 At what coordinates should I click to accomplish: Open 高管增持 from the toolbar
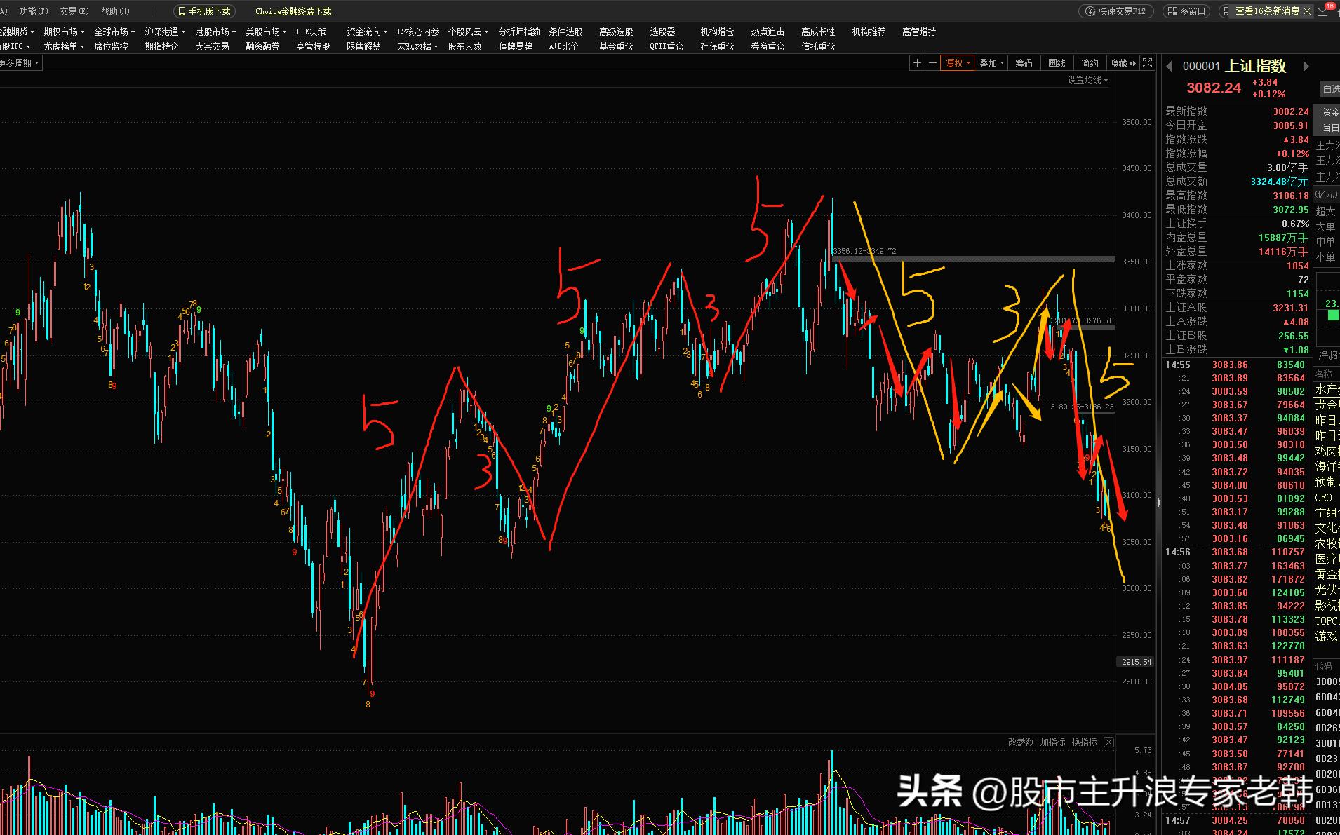(919, 32)
